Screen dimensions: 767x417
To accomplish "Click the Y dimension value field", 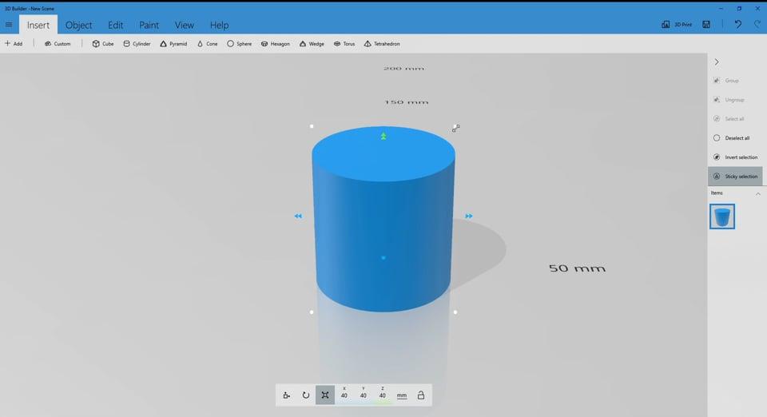I will click(364, 395).
